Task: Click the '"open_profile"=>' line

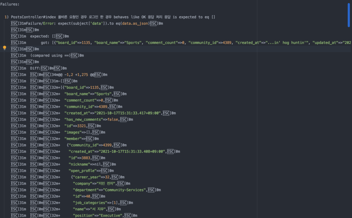Action: [62, 171]
